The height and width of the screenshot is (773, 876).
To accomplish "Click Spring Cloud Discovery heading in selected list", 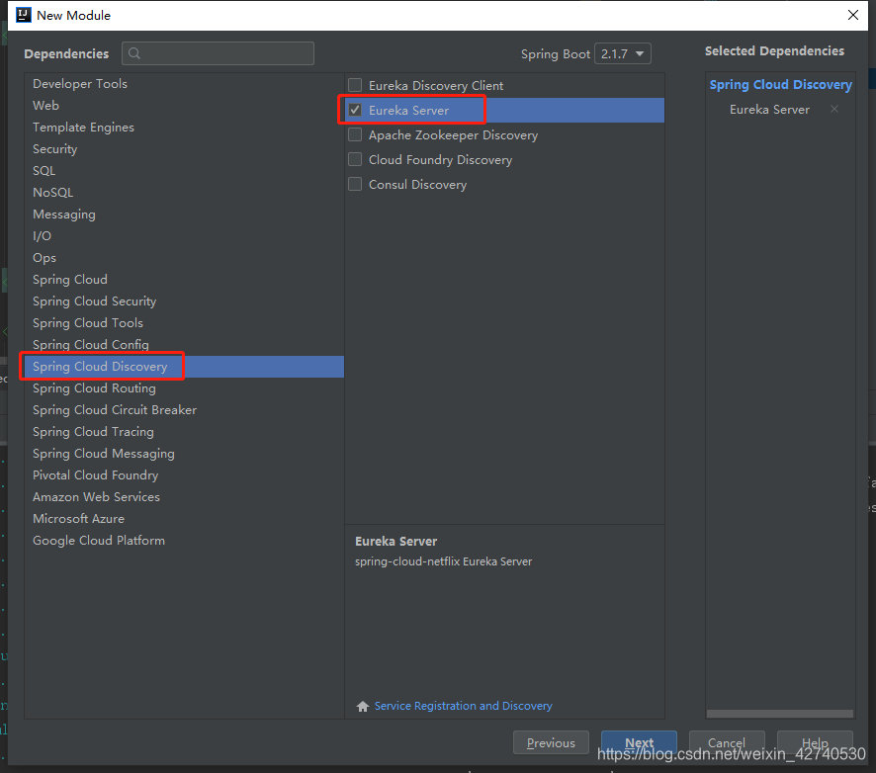I will [x=780, y=85].
